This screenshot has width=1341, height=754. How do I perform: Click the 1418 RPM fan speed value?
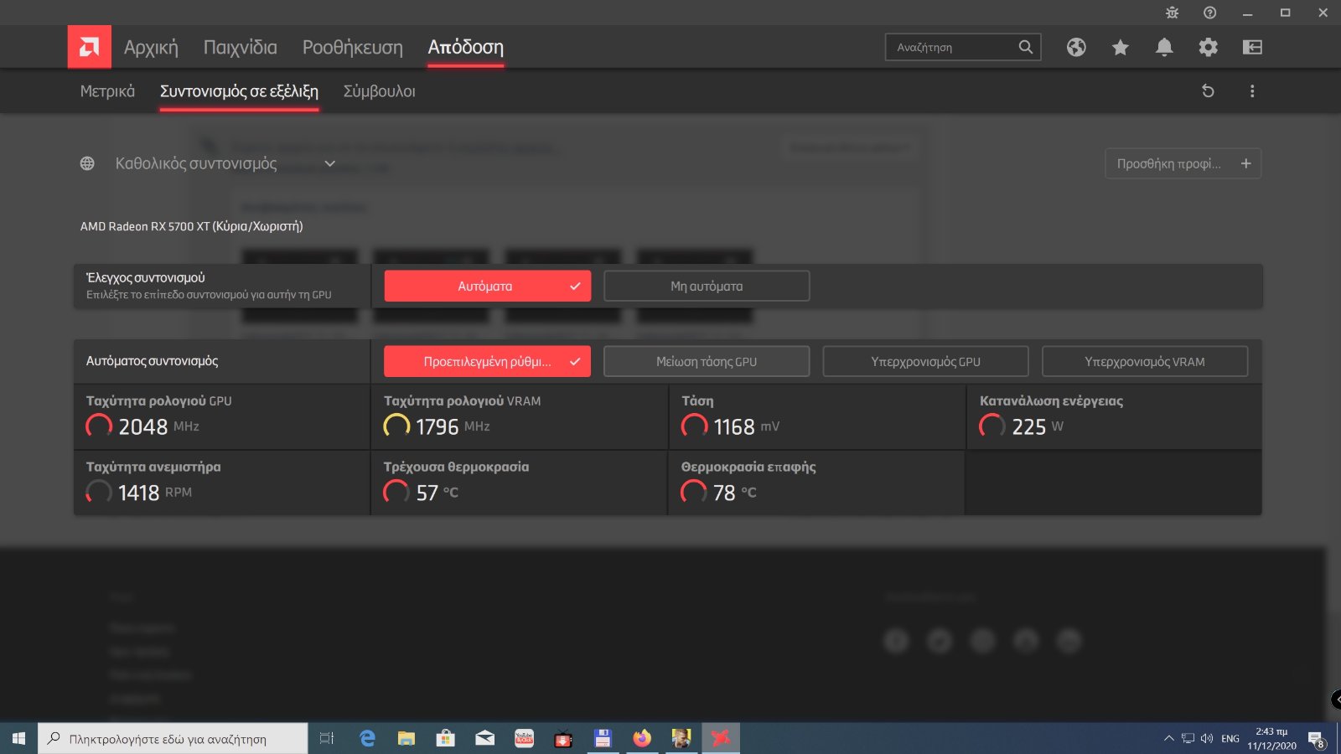[139, 493]
